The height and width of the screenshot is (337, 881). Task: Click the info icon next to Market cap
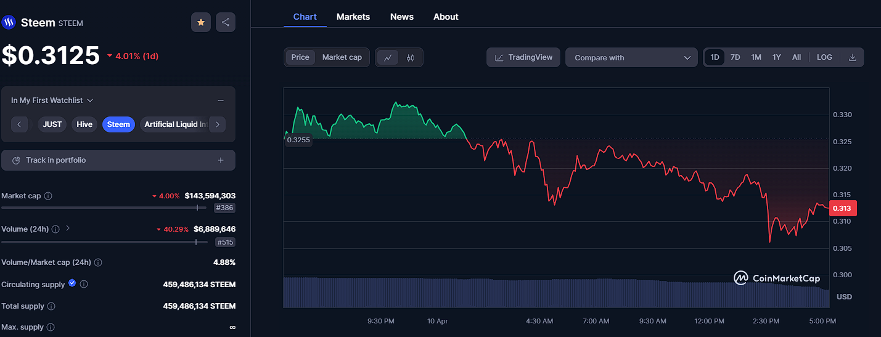48,196
